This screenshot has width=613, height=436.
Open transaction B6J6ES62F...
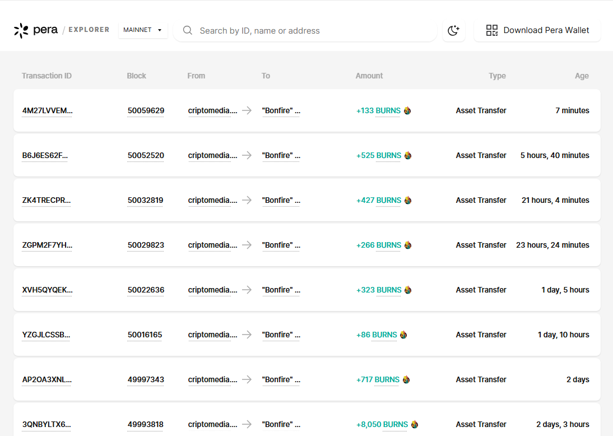[45, 156]
